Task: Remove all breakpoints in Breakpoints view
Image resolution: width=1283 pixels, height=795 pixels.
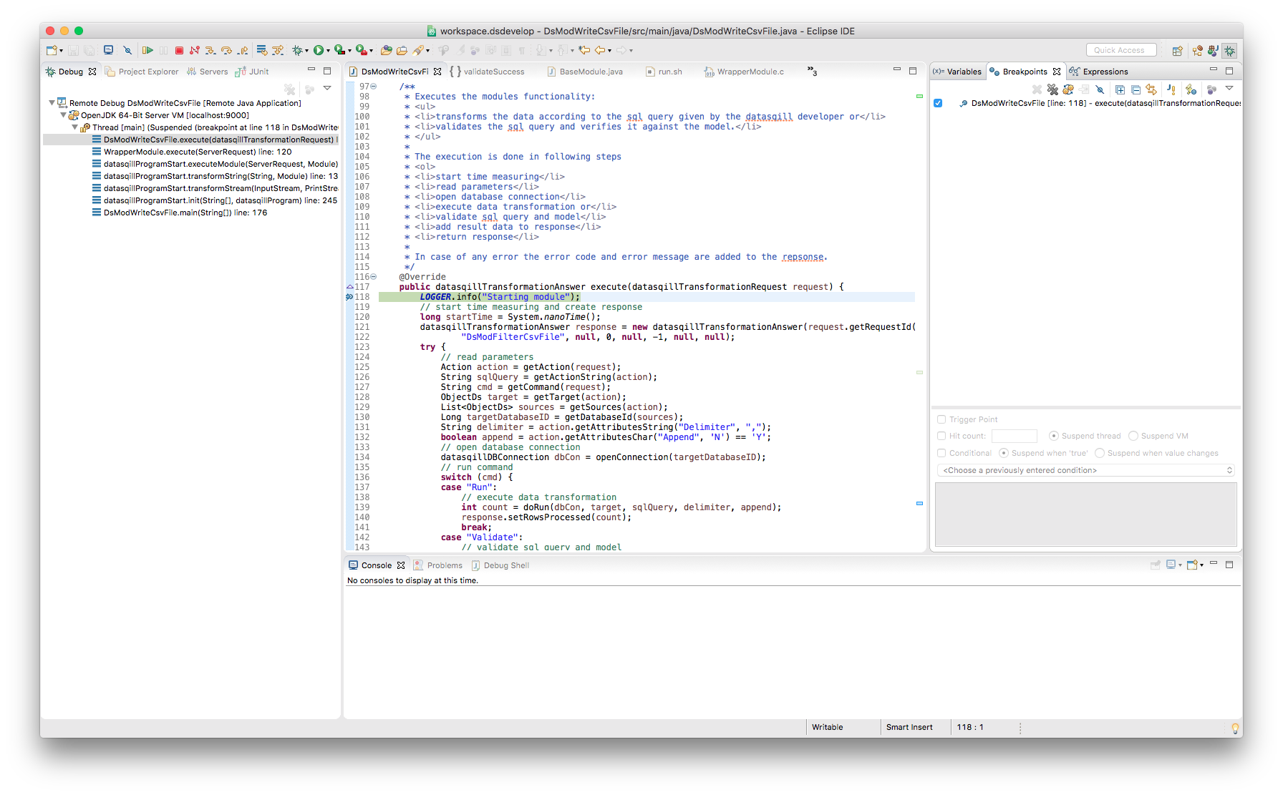Action: pos(1052,89)
